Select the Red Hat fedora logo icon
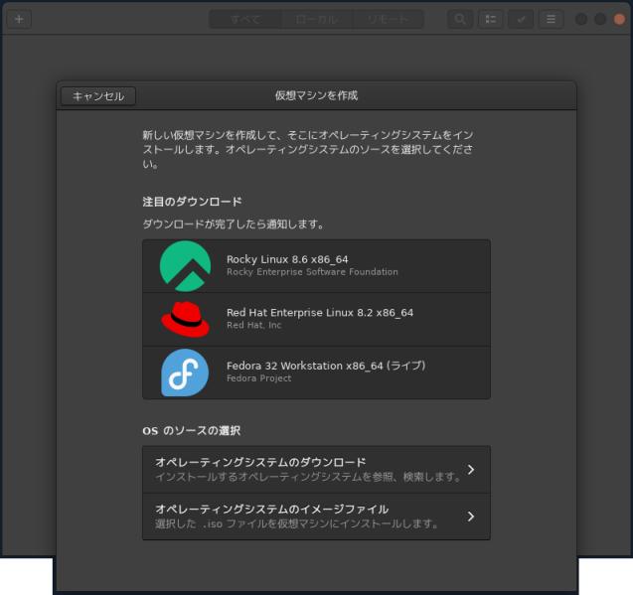 (x=185, y=319)
